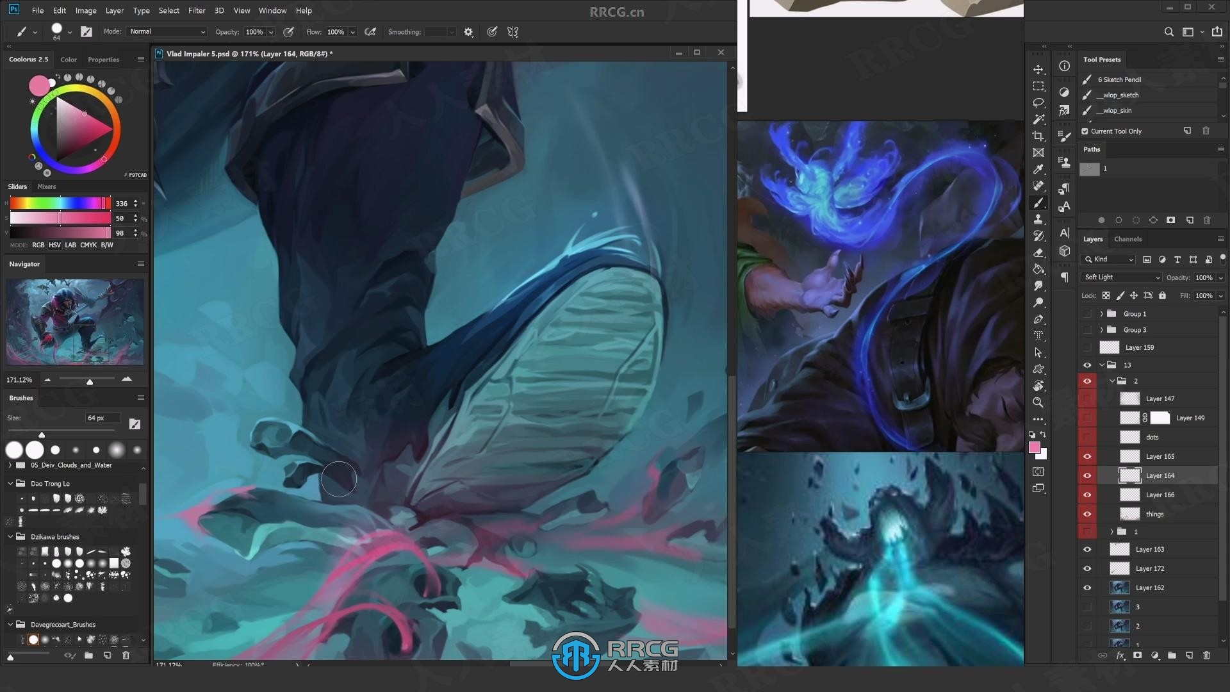The image size is (1230, 692).
Task: Hide the things layer
Action: click(x=1087, y=514)
